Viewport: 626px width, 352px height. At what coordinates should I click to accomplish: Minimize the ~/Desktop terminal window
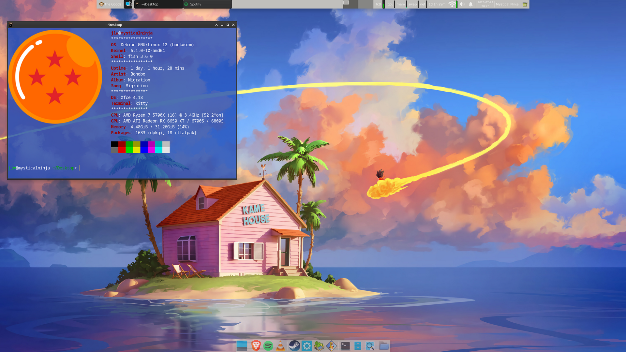point(222,25)
